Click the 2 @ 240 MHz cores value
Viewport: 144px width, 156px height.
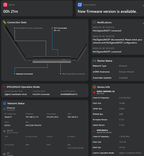[125, 98]
